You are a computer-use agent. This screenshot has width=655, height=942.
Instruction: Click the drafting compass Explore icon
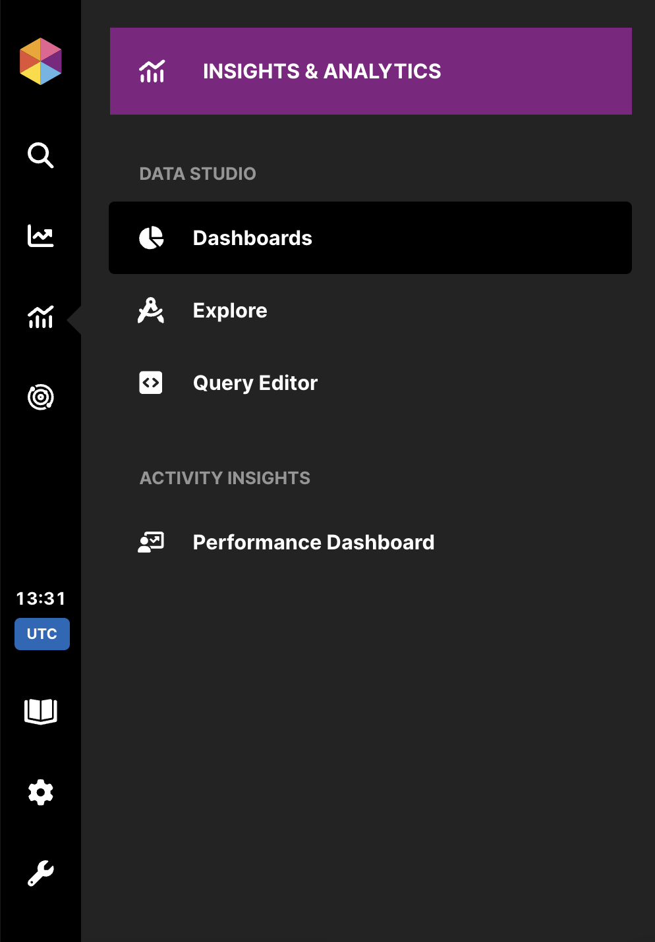pyautogui.click(x=151, y=310)
